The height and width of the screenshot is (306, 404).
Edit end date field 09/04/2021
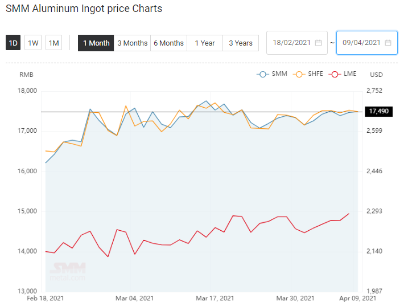click(x=367, y=43)
